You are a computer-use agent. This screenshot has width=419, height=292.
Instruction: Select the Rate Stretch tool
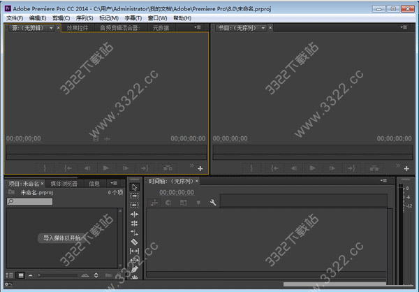(x=134, y=233)
